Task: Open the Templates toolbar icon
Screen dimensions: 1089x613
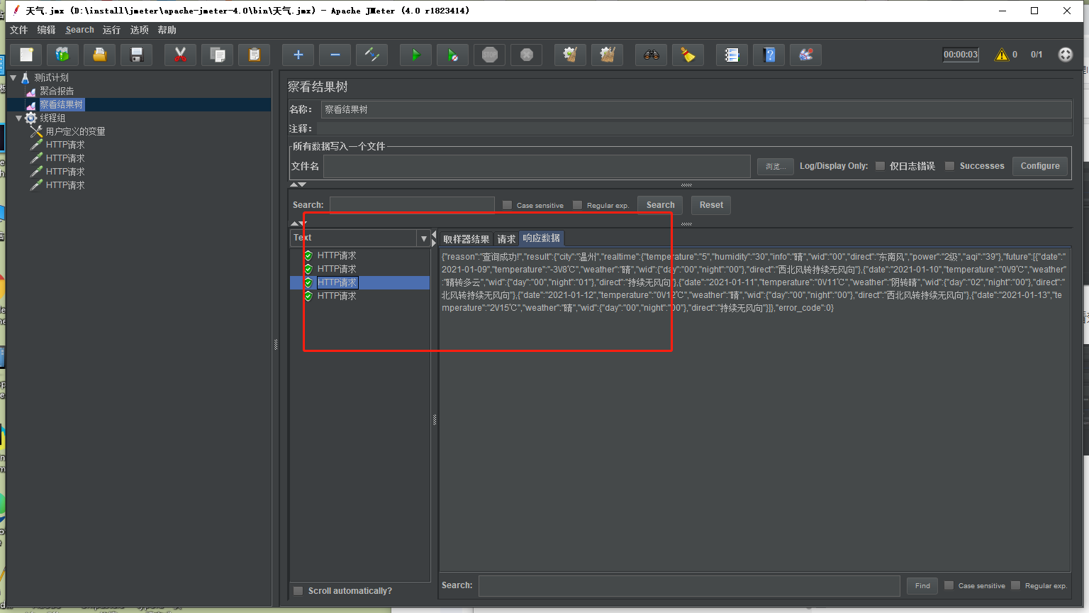Action: pyautogui.click(x=63, y=55)
